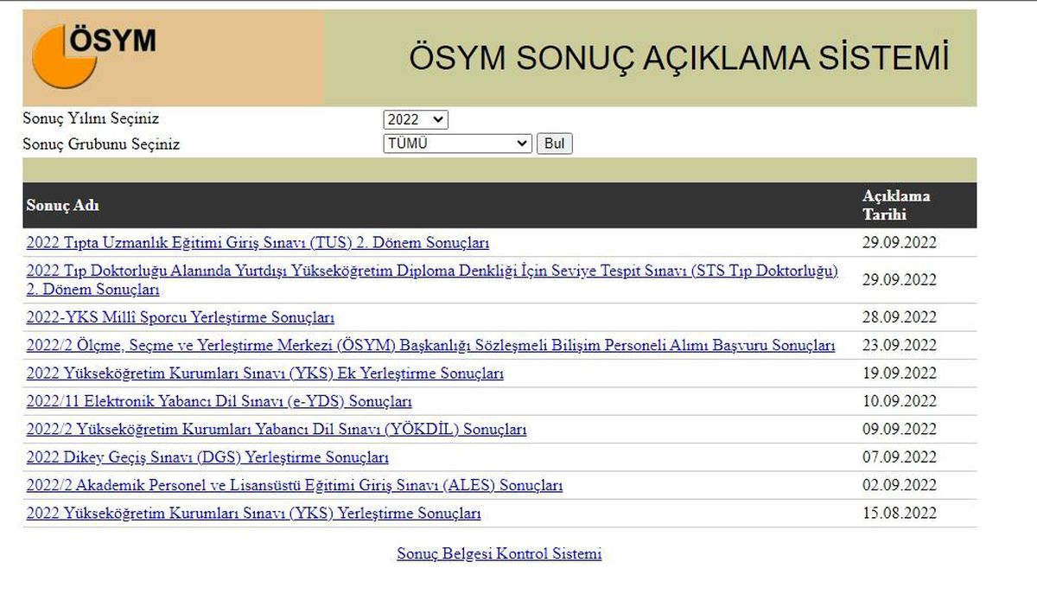The width and height of the screenshot is (1037, 594).
Task: Open the TUS 2. Dönem Sonuçları link
Action: [x=258, y=243]
